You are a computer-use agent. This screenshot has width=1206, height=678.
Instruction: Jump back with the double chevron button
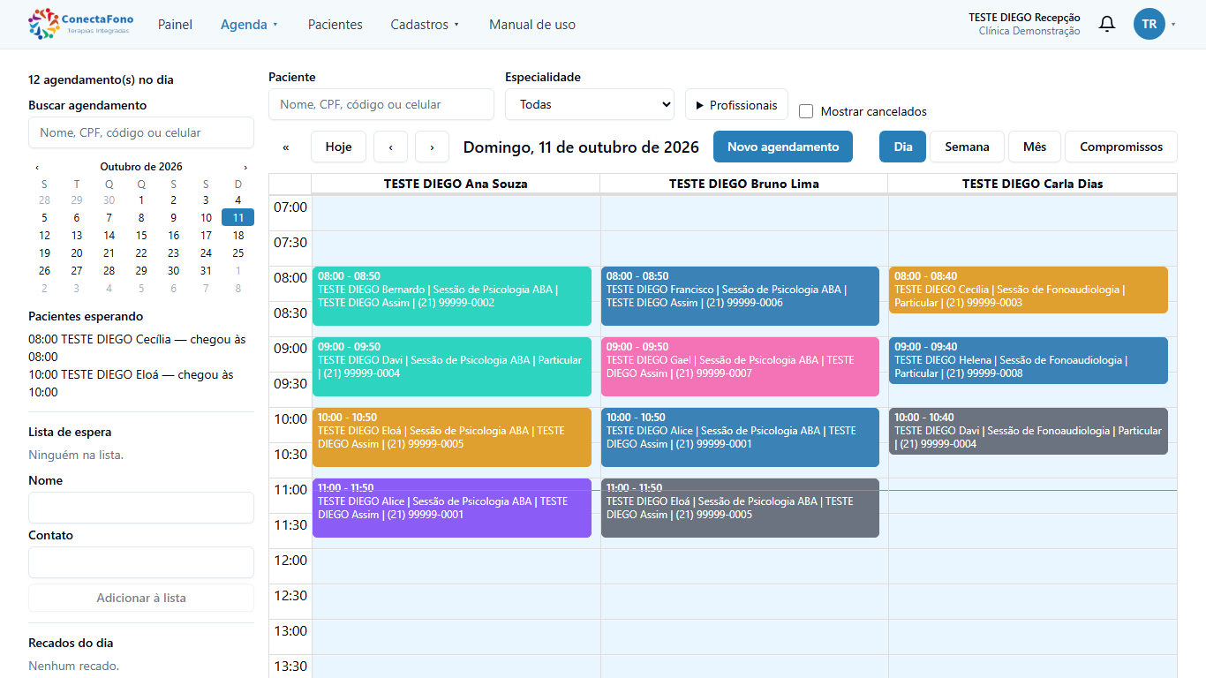point(286,147)
